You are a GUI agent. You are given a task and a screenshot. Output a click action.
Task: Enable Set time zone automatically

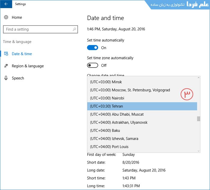coord(92,65)
